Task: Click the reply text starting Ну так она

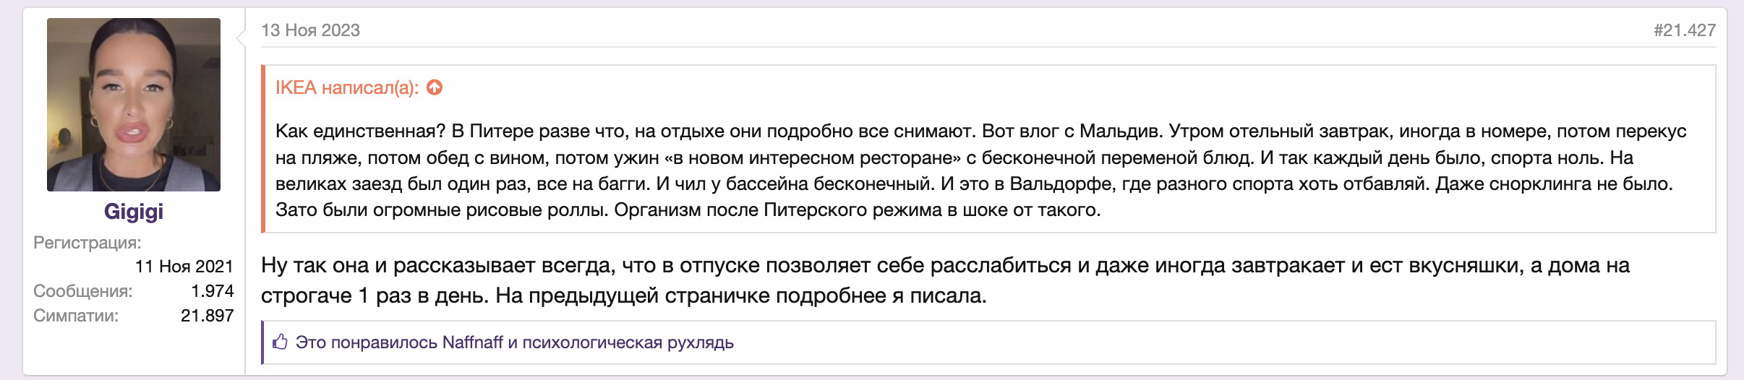Action: pyautogui.click(x=946, y=280)
